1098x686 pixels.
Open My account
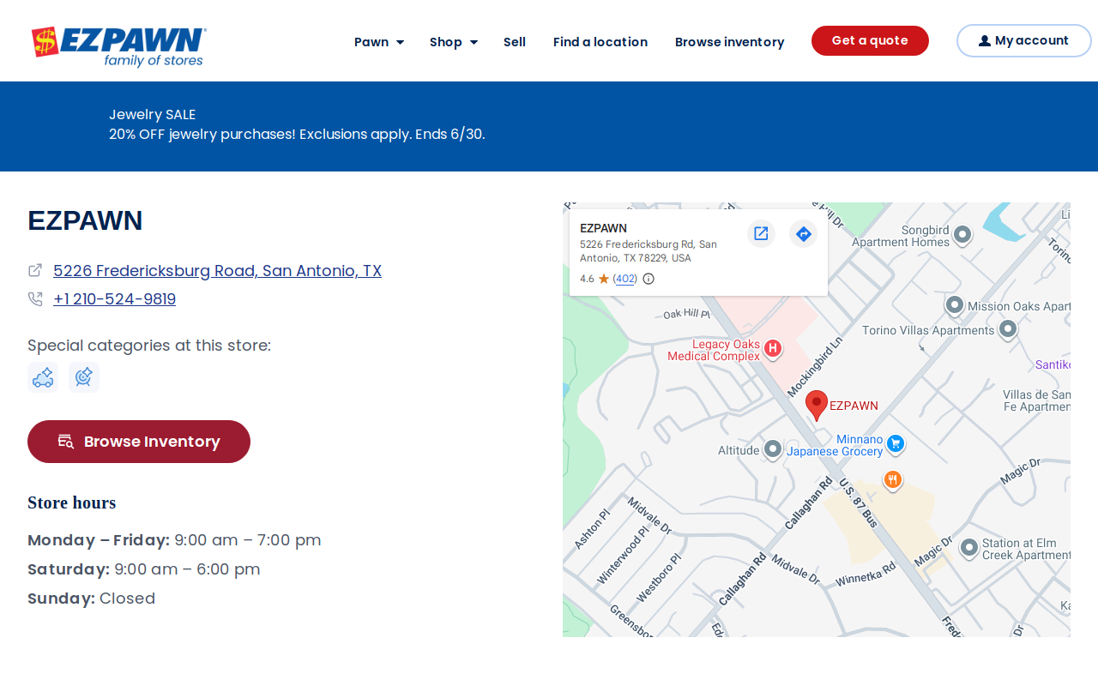pos(1023,40)
